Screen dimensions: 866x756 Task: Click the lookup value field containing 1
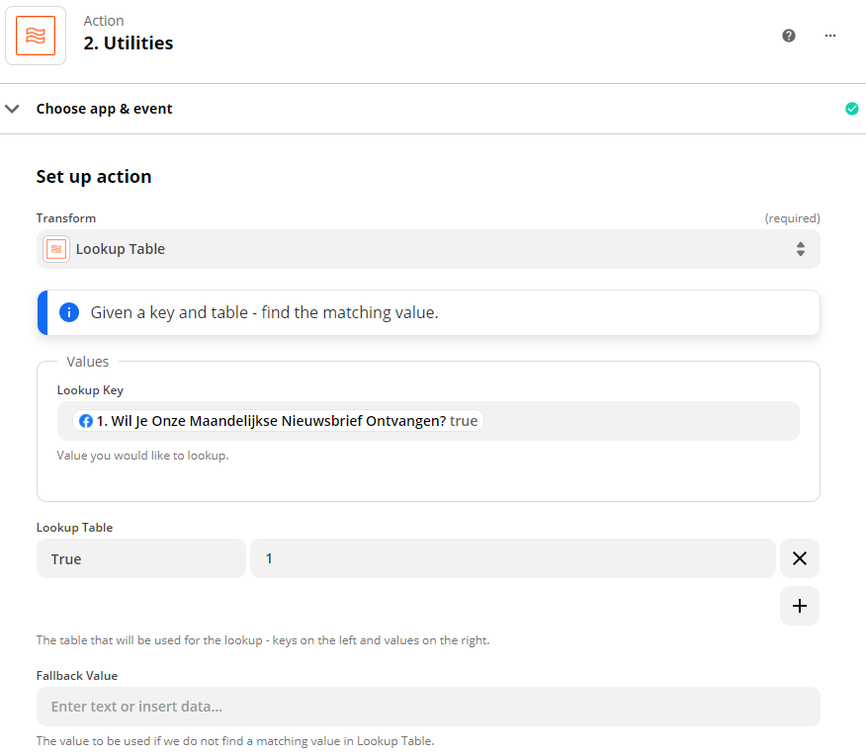point(512,558)
